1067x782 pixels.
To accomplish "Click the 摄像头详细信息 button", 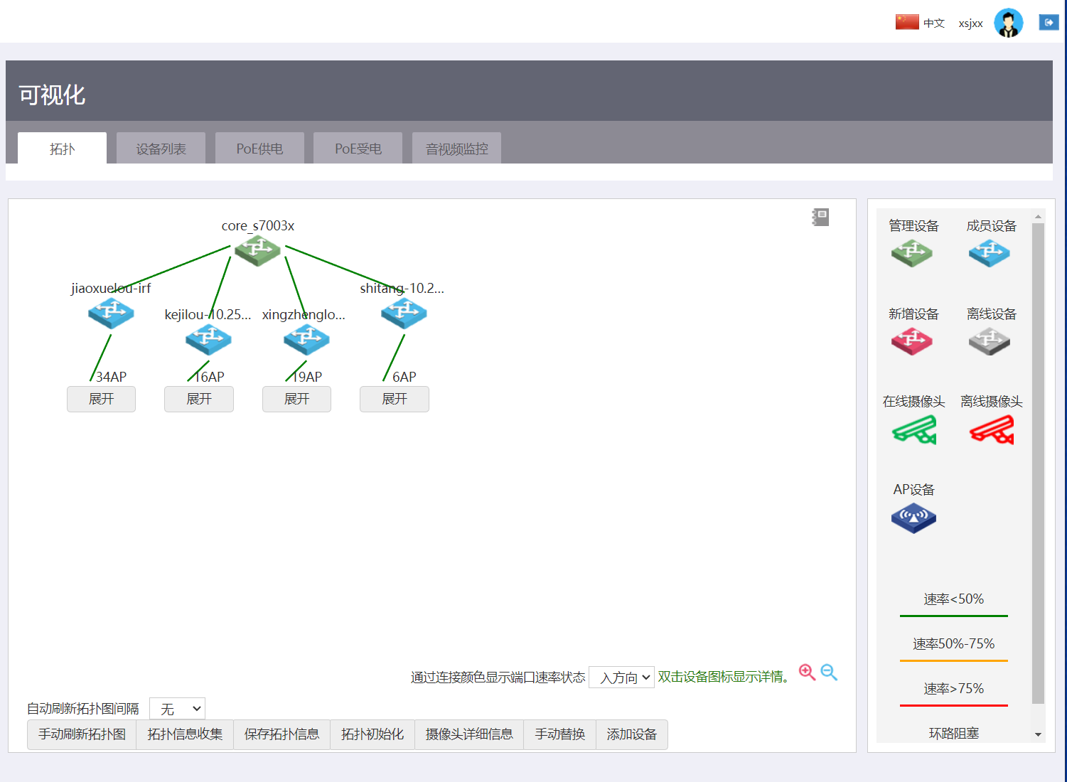I will [469, 734].
